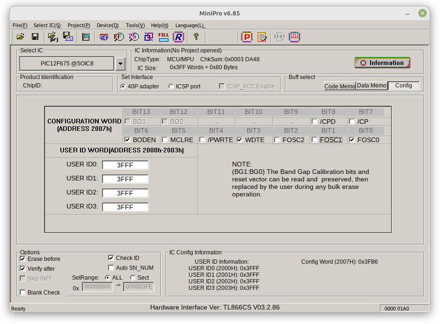Enable the MCLRE checkbox

coord(165,140)
